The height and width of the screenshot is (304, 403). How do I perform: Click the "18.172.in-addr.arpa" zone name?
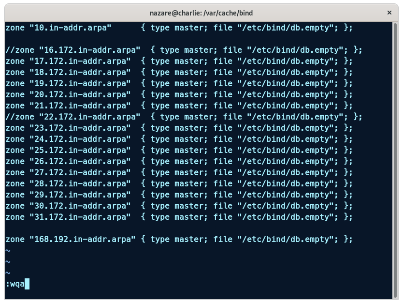pyautogui.click(x=80, y=72)
